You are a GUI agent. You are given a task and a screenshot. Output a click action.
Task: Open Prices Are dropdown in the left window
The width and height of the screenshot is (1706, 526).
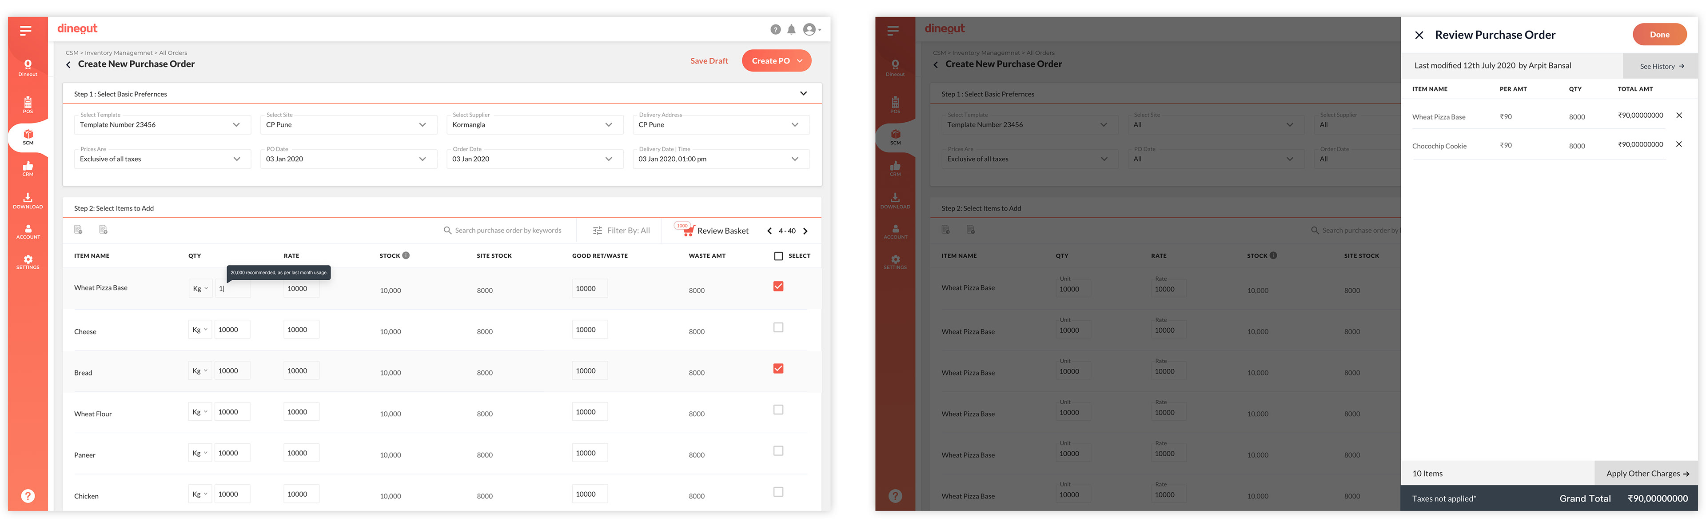pos(162,158)
